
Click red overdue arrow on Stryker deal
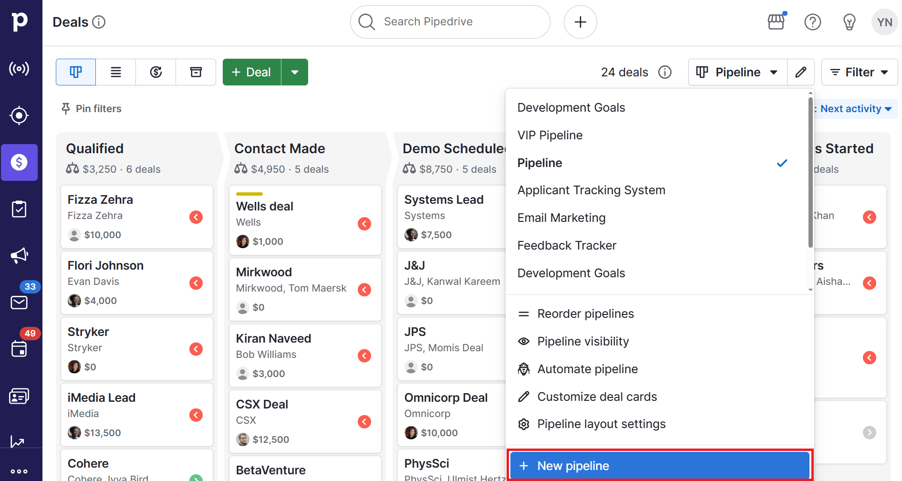click(196, 349)
